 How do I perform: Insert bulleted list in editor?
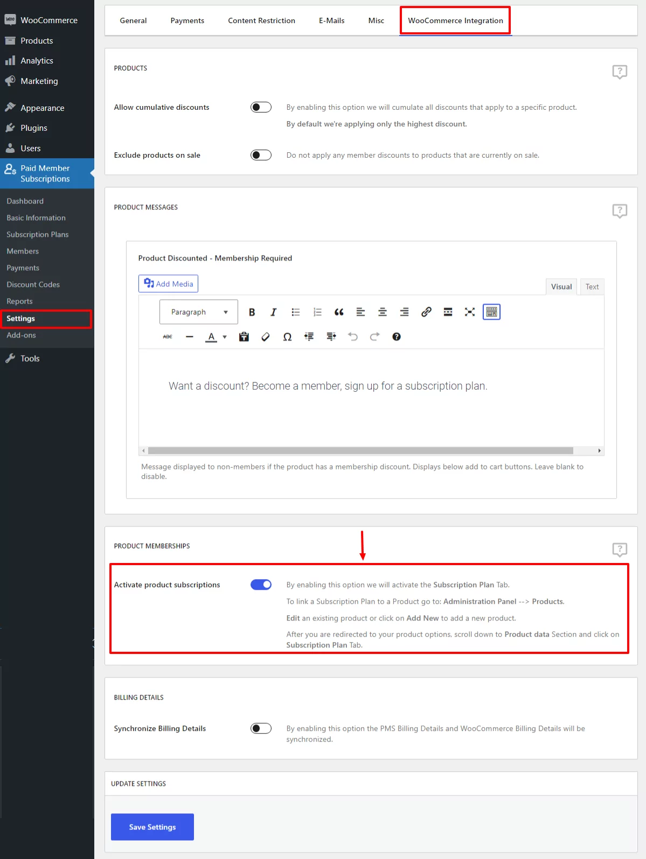(295, 312)
